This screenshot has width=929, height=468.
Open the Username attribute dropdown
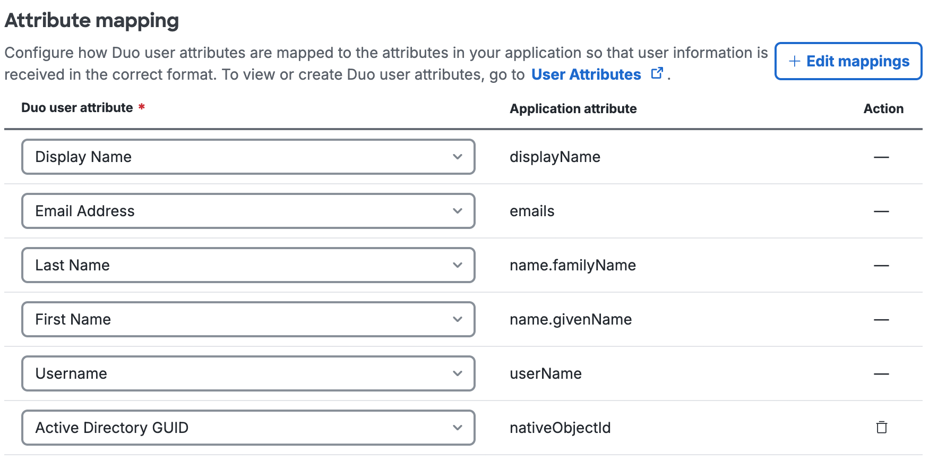click(248, 373)
